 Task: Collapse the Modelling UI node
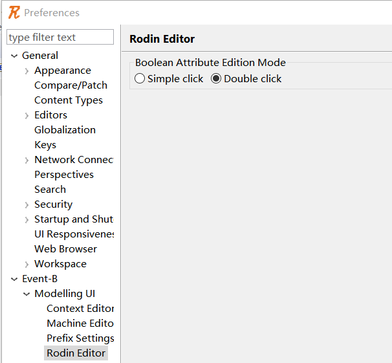click(27, 294)
